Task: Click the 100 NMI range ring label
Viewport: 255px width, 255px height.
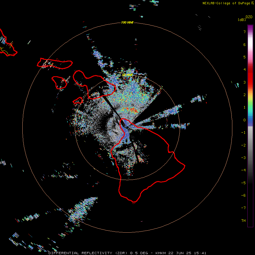Action: pos(127,22)
